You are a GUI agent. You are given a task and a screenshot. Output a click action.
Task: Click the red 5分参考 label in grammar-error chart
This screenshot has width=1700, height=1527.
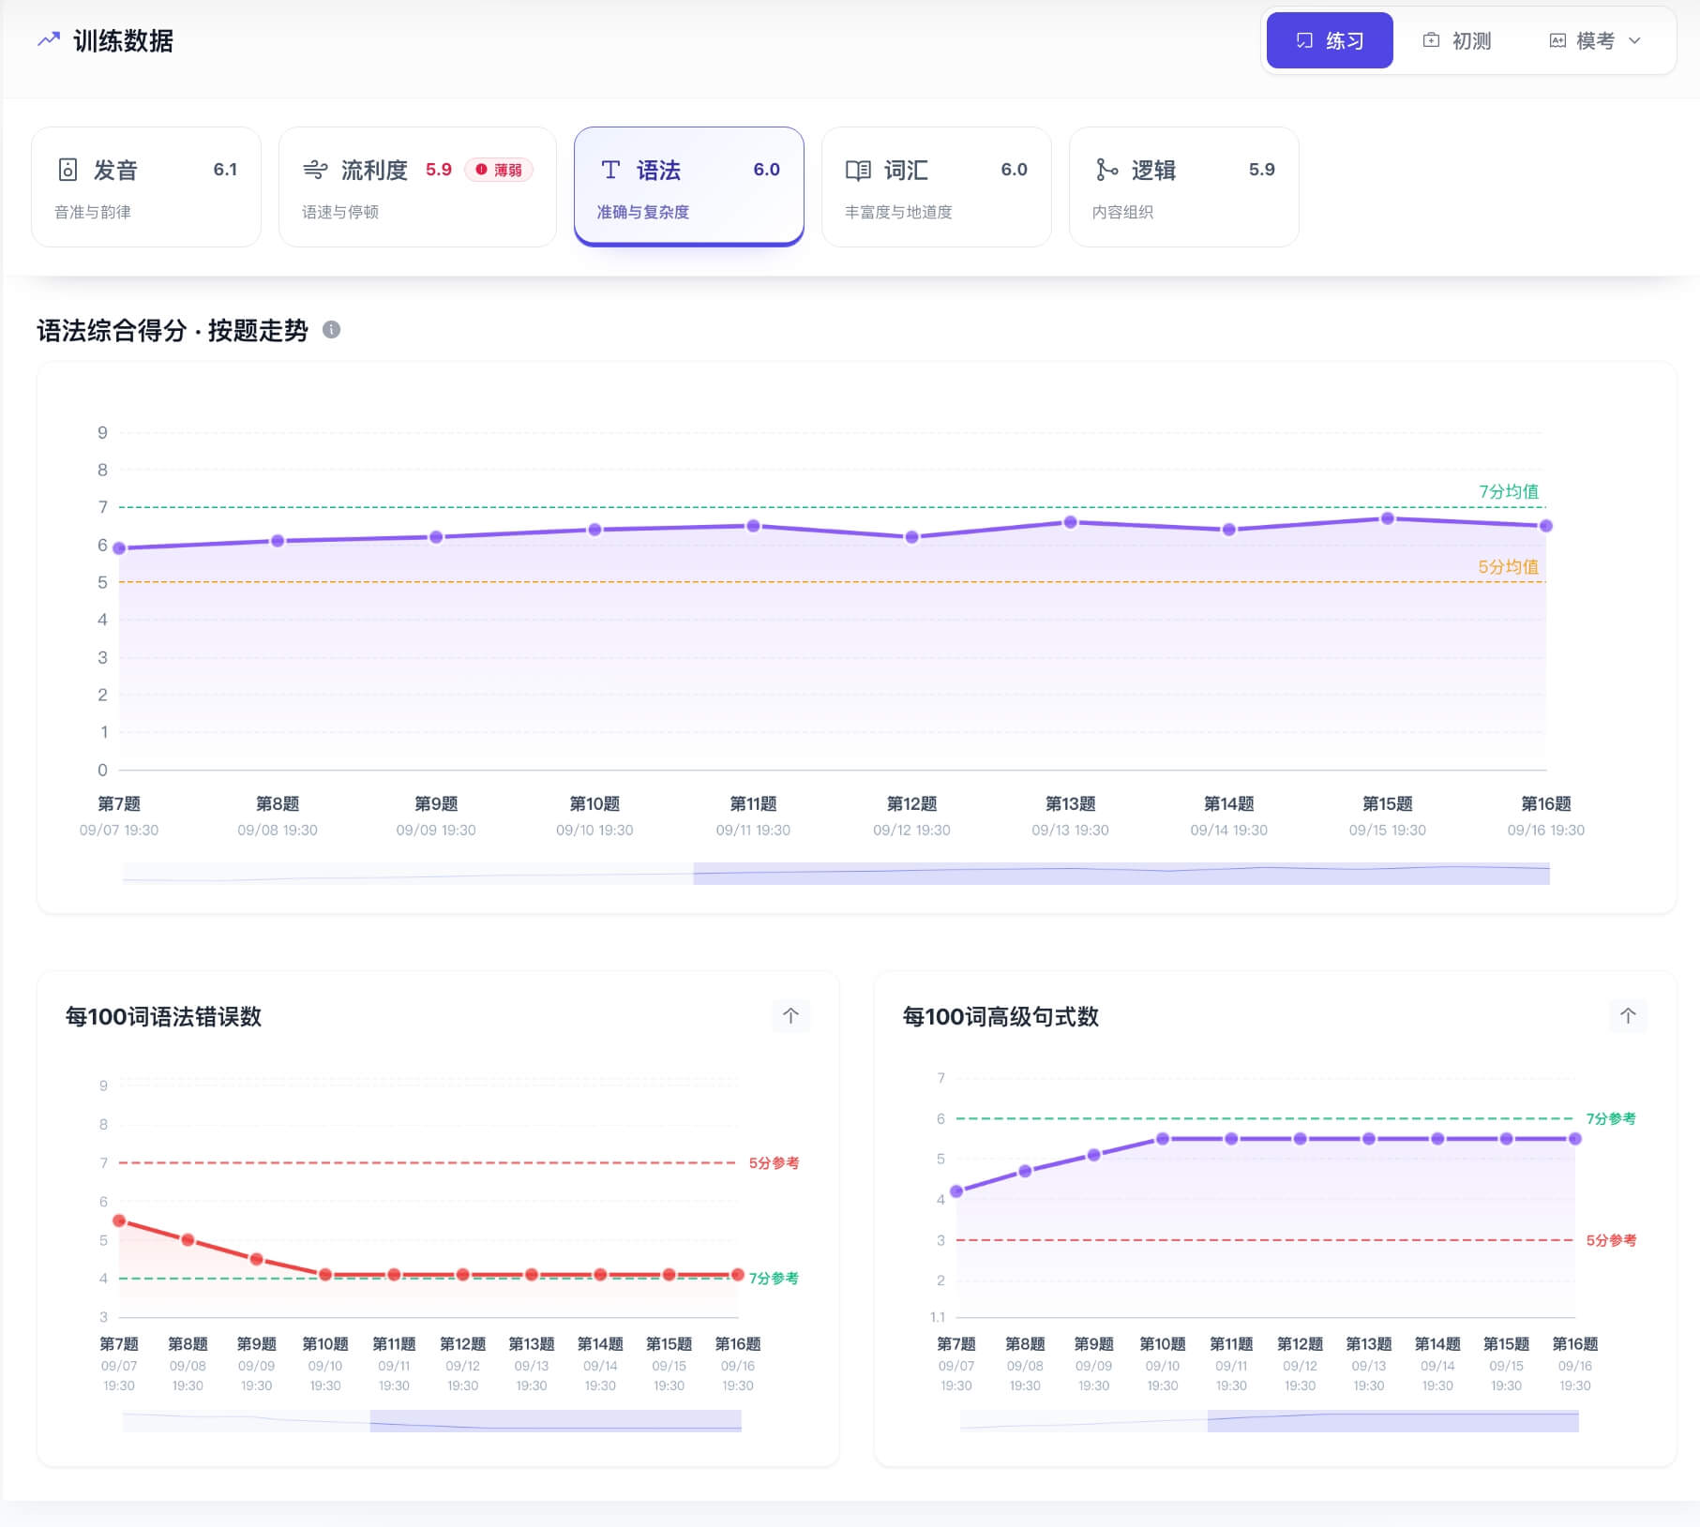point(774,1162)
